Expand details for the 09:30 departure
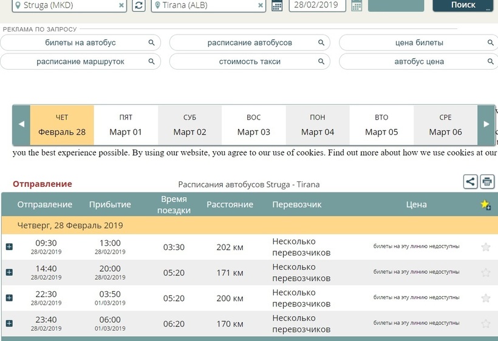Image resolution: width=498 pixels, height=341 pixels. click(x=9, y=247)
